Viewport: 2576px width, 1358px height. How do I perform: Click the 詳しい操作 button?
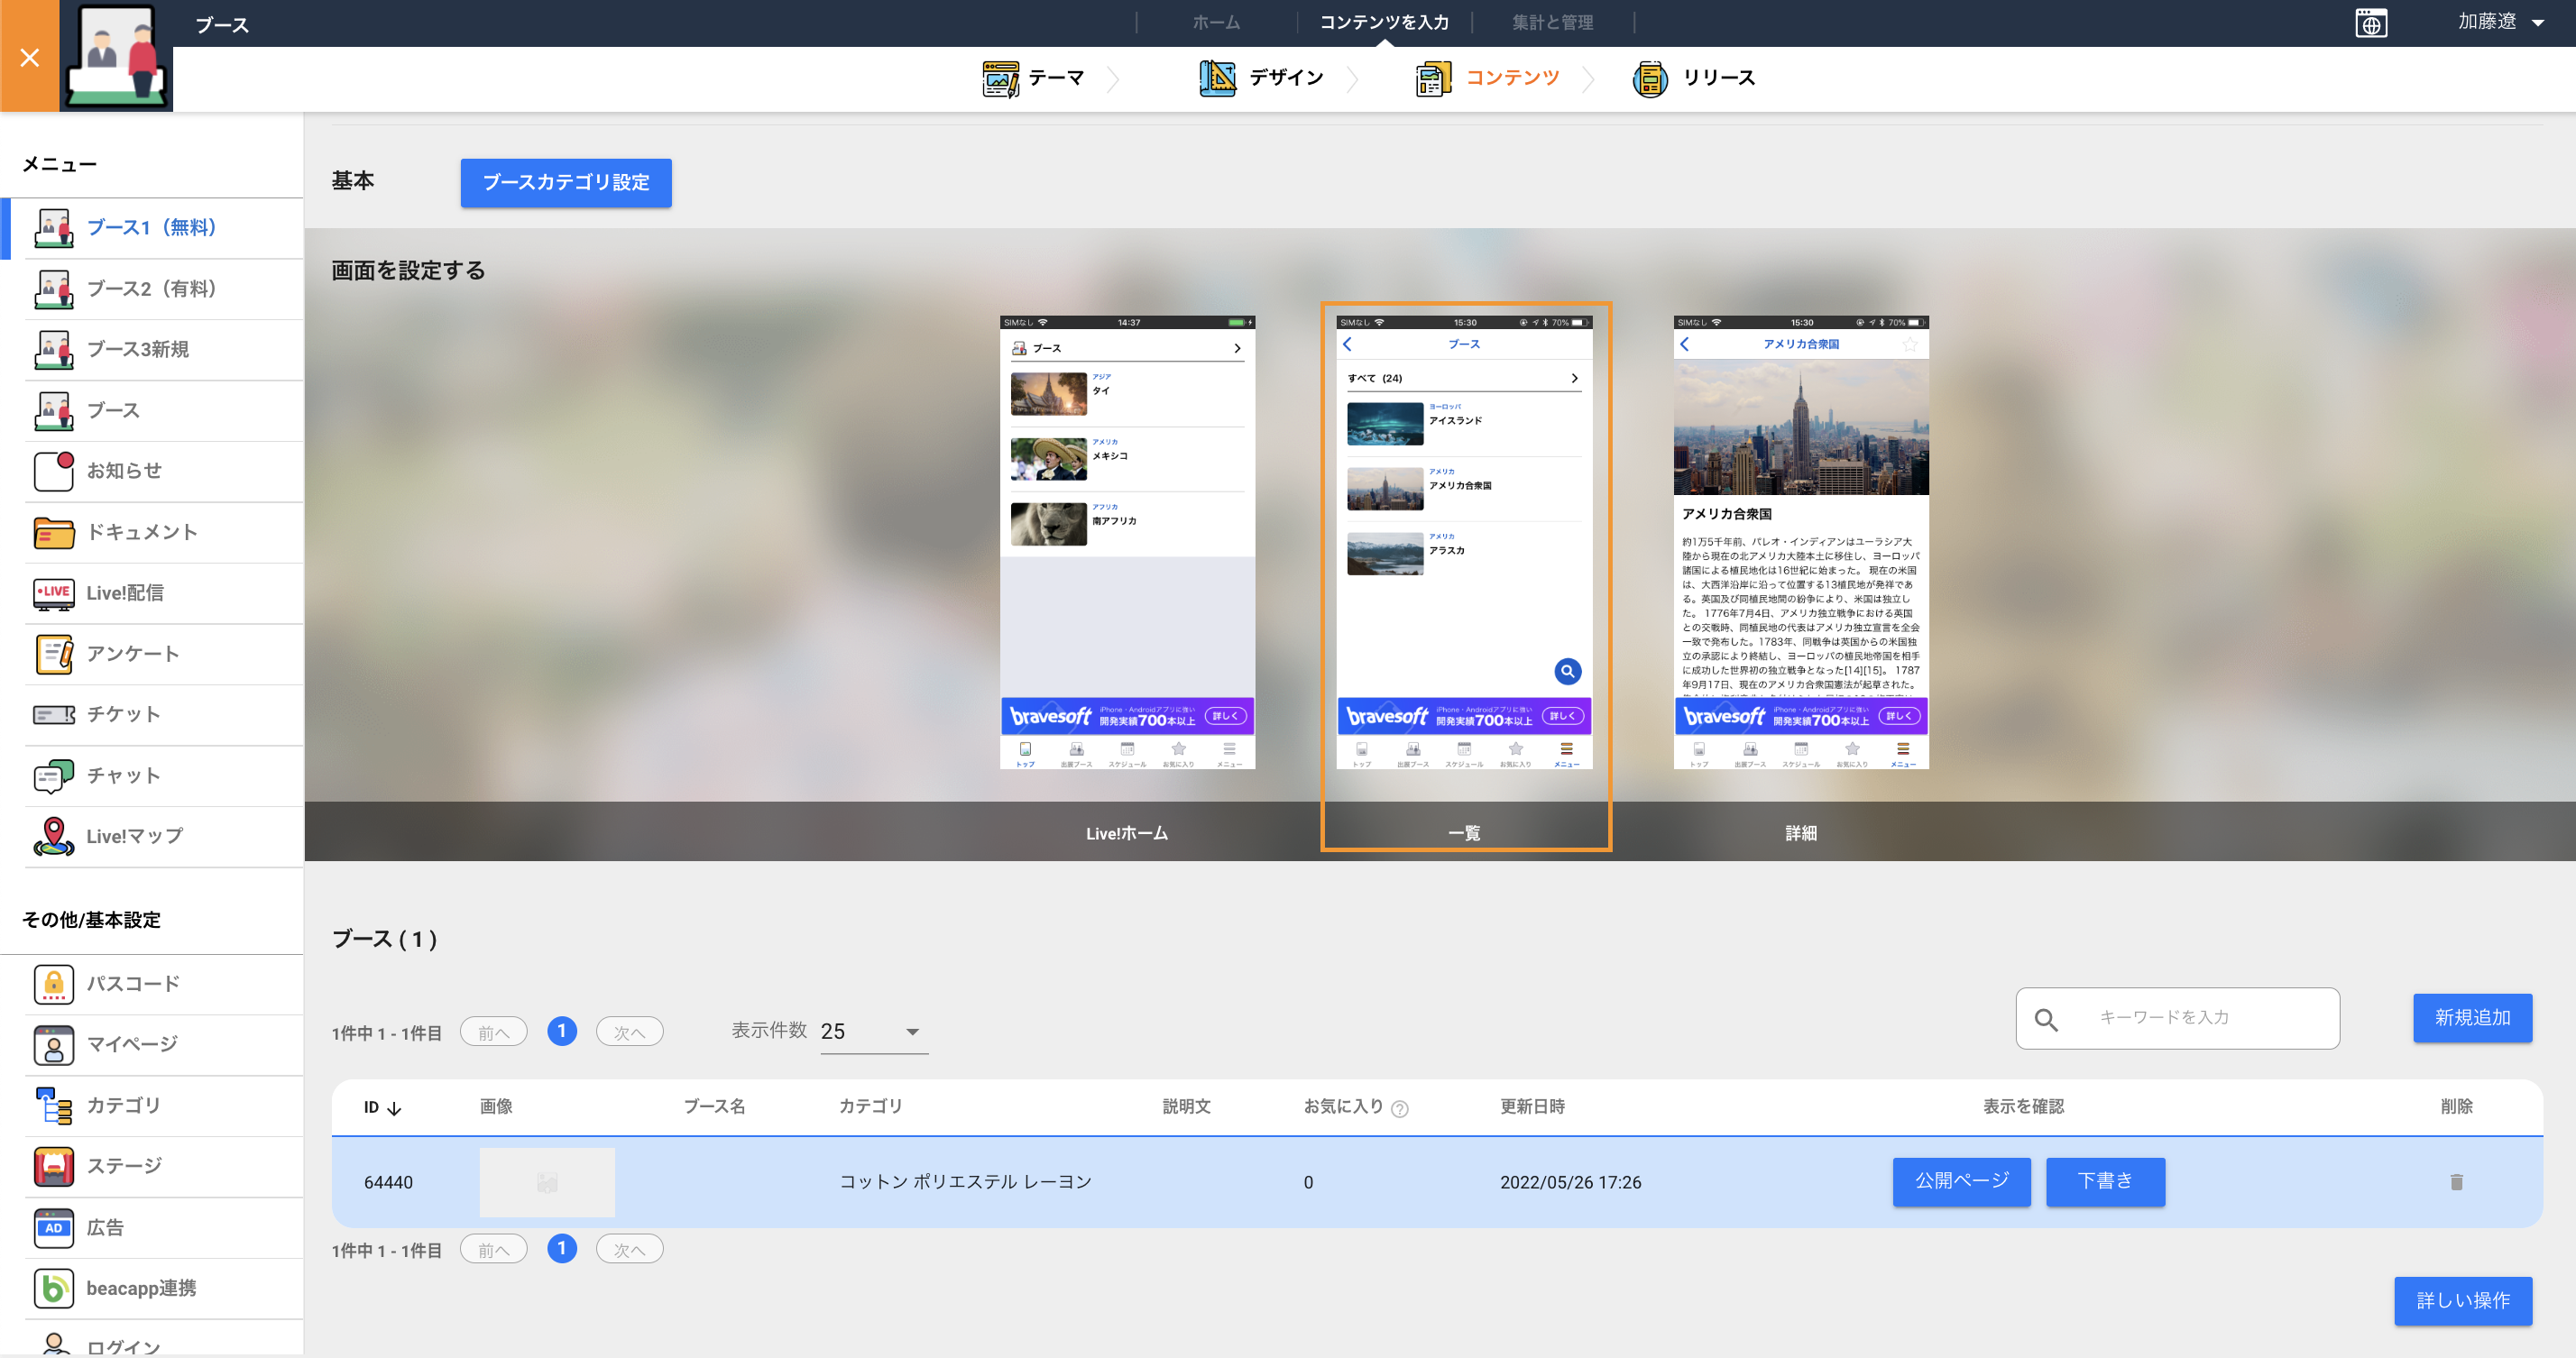click(x=2462, y=1301)
